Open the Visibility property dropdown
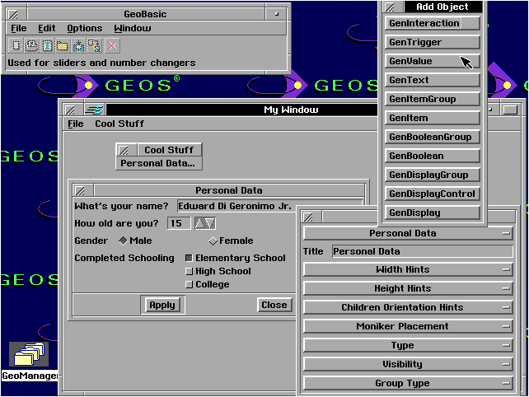Image resolution: width=529 pixels, height=397 pixels. 408,364
